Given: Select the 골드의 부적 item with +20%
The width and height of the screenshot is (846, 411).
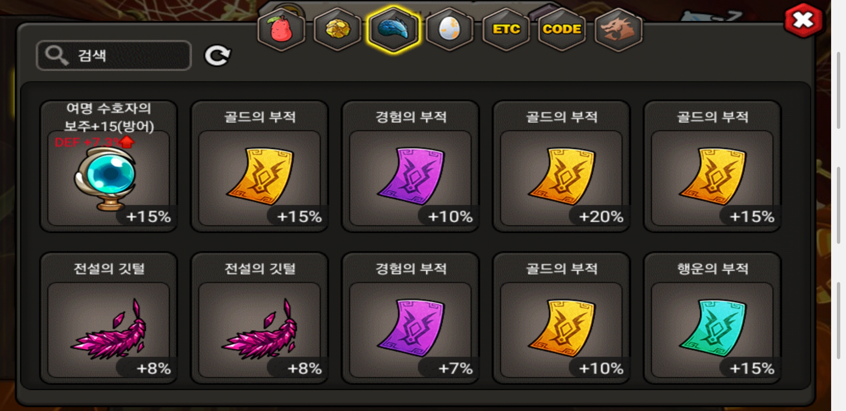Looking at the screenshot, I should pyautogui.click(x=561, y=166).
